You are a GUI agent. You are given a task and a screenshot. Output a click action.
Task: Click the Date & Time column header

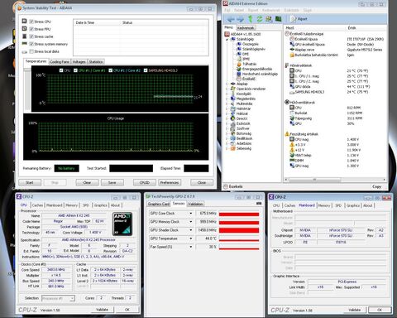[85, 22]
